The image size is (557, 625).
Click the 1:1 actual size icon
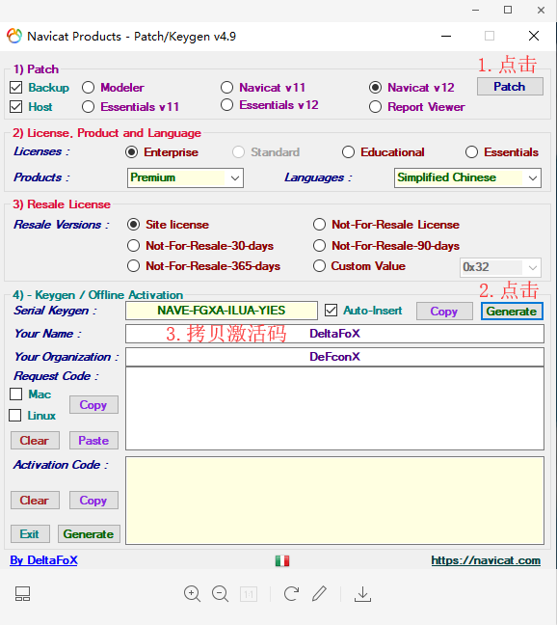[x=249, y=594]
